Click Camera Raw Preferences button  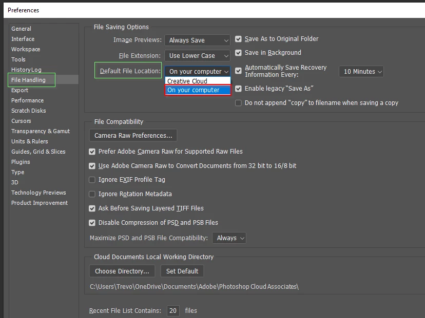pyautogui.click(x=133, y=136)
